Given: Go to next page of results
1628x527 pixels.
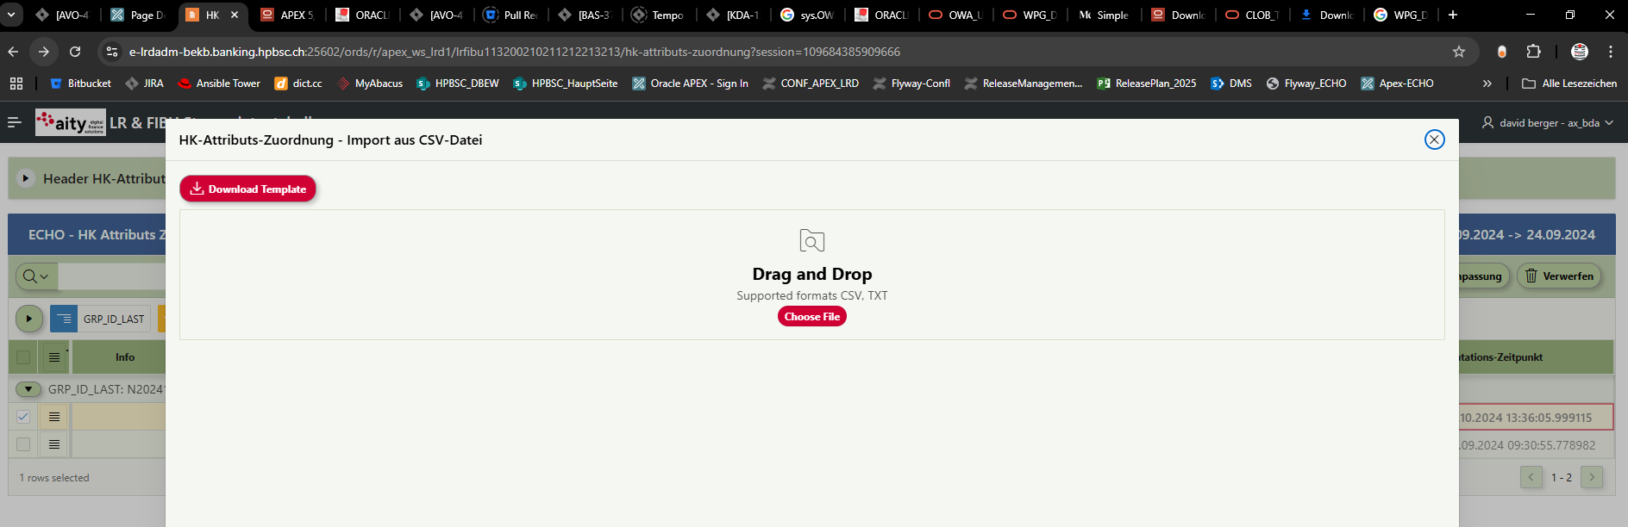Looking at the screenshot, I should 1592,477.
